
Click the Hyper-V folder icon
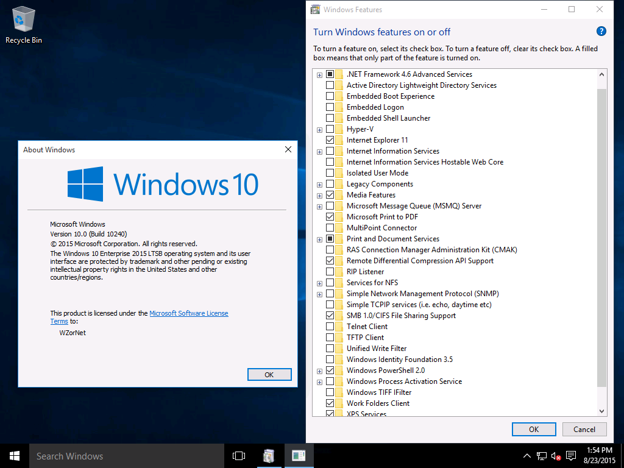pyautogui.click(x=339, y=129)
